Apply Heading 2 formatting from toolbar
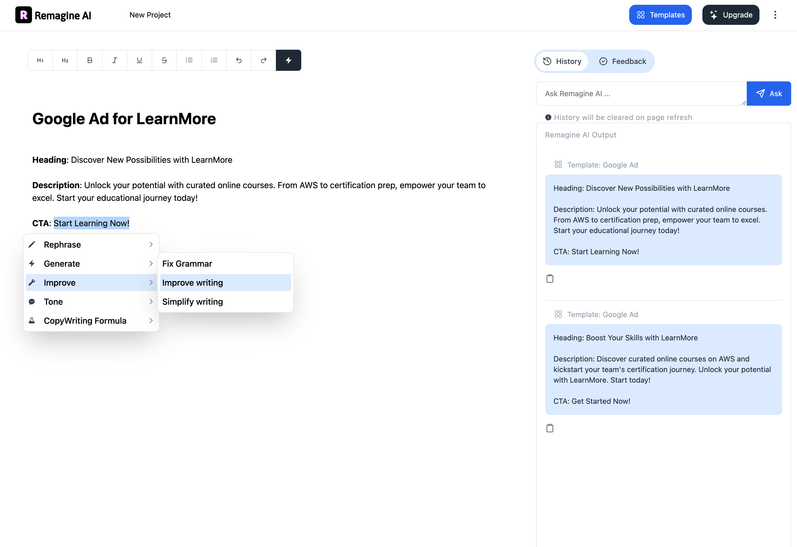The height and width of the screenshot is (547, 797). 65,60
